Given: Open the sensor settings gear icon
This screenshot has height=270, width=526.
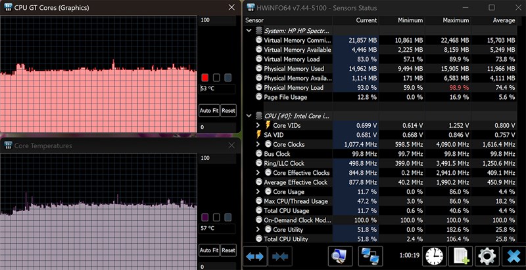Looking at the screenshot, I should [487, 256].
